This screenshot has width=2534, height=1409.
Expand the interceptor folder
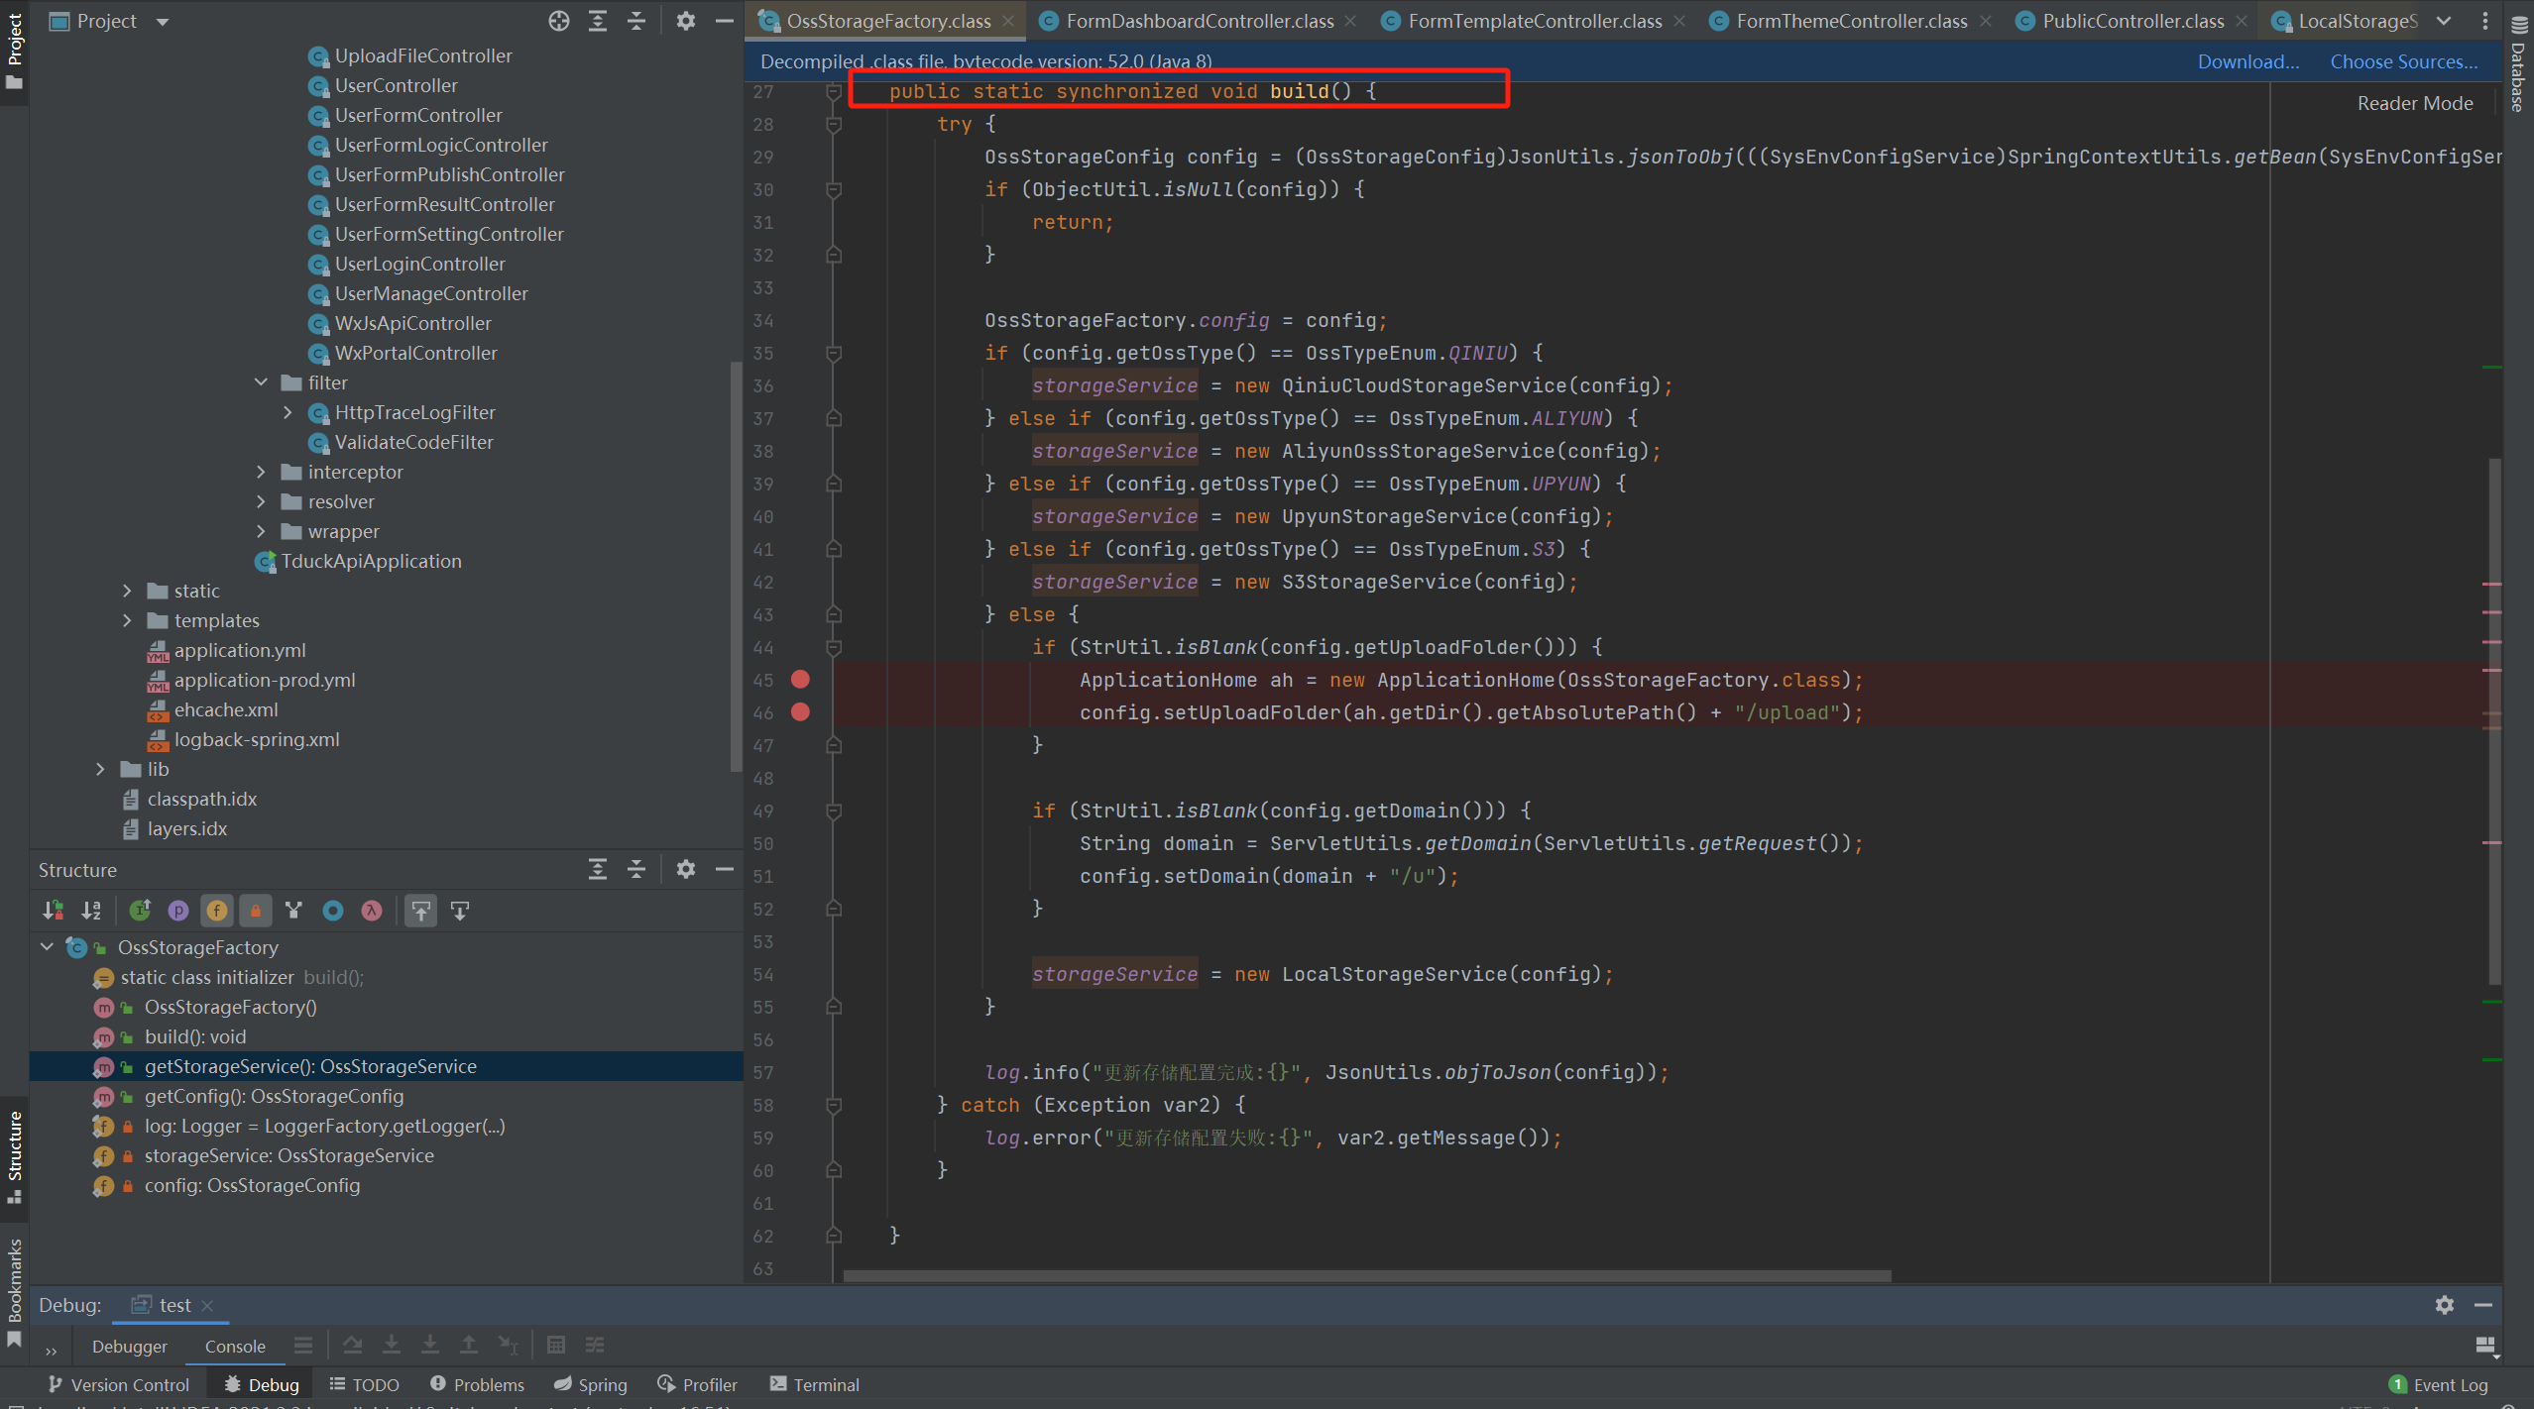coord(261,472)
